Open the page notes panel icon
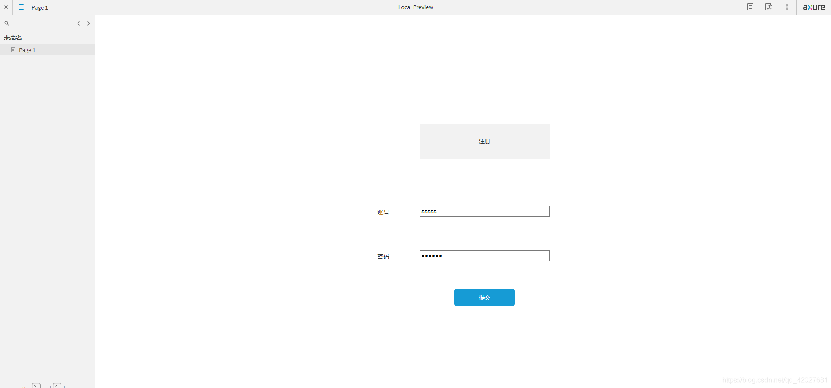The height and width of the screenshot is (388, 831). (x=750, y=7)
